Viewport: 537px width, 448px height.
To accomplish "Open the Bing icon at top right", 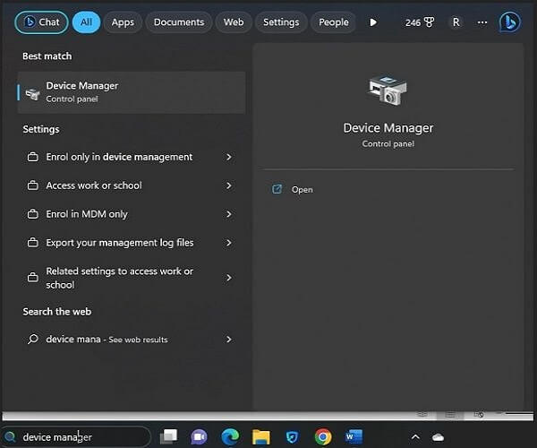I will pyautogui.click(x=509, y=22).
